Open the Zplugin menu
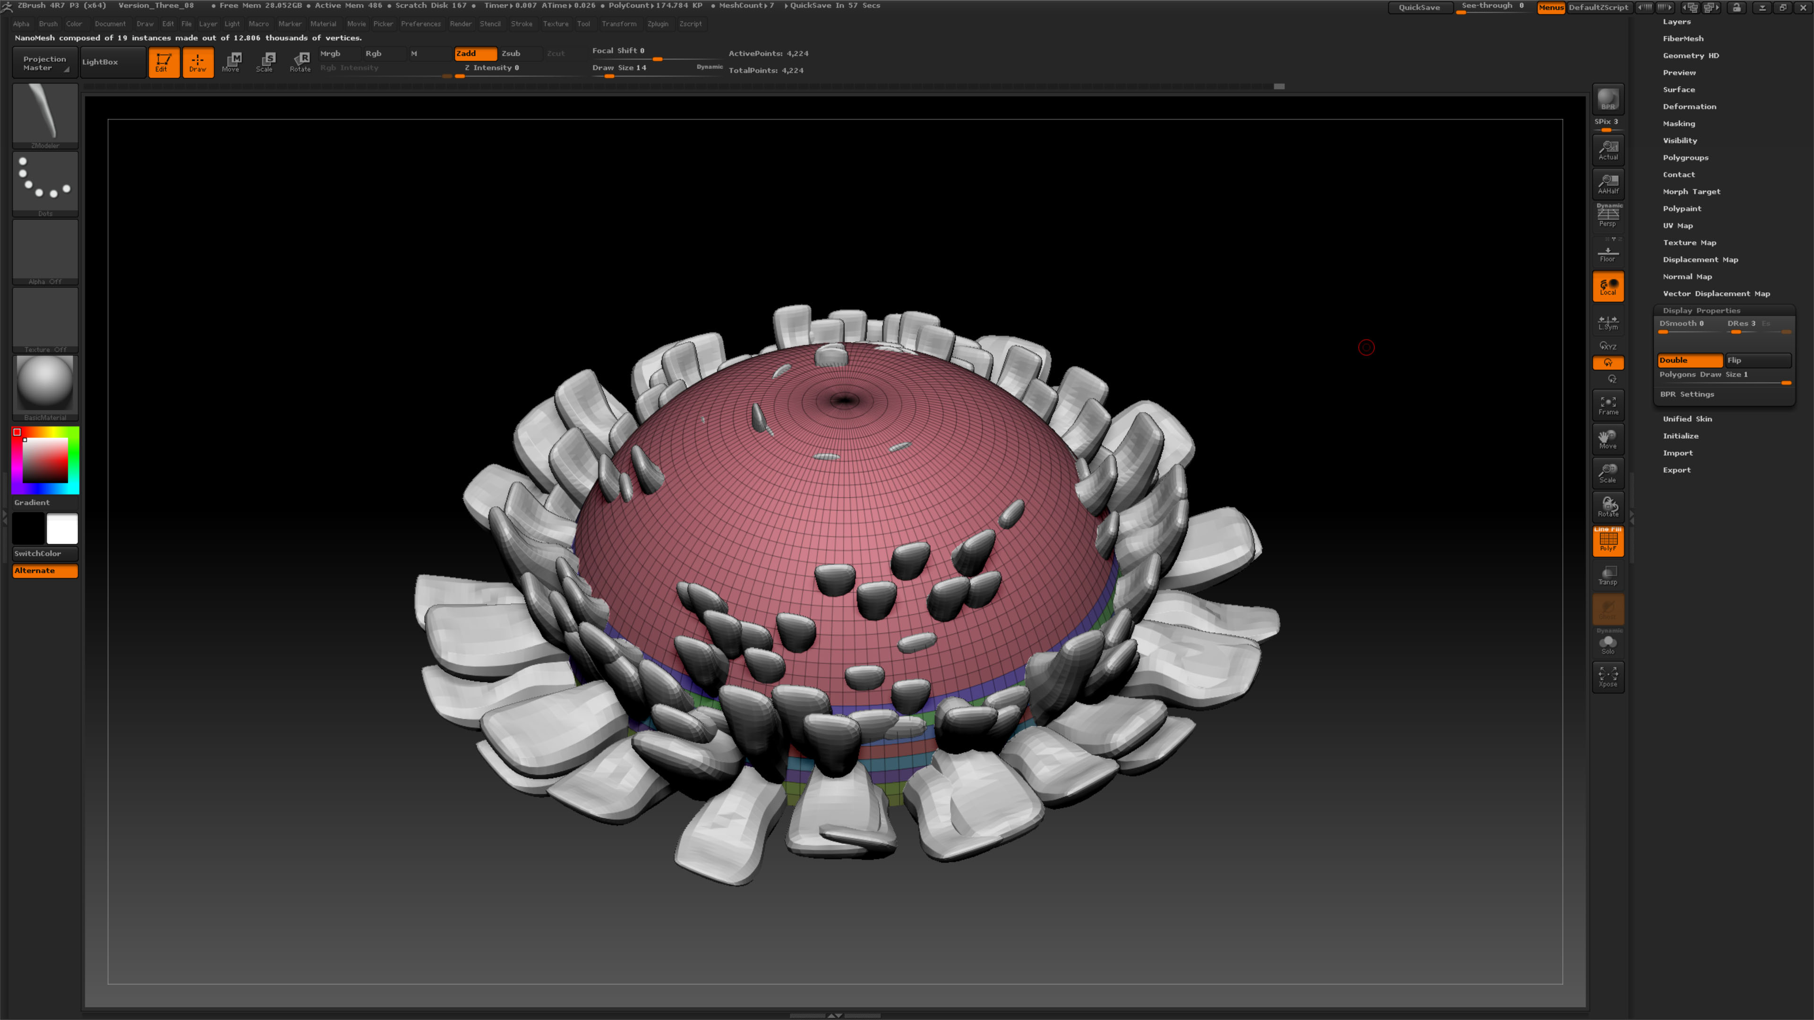Screen dimensions: 1814x1020 point(658,24)
